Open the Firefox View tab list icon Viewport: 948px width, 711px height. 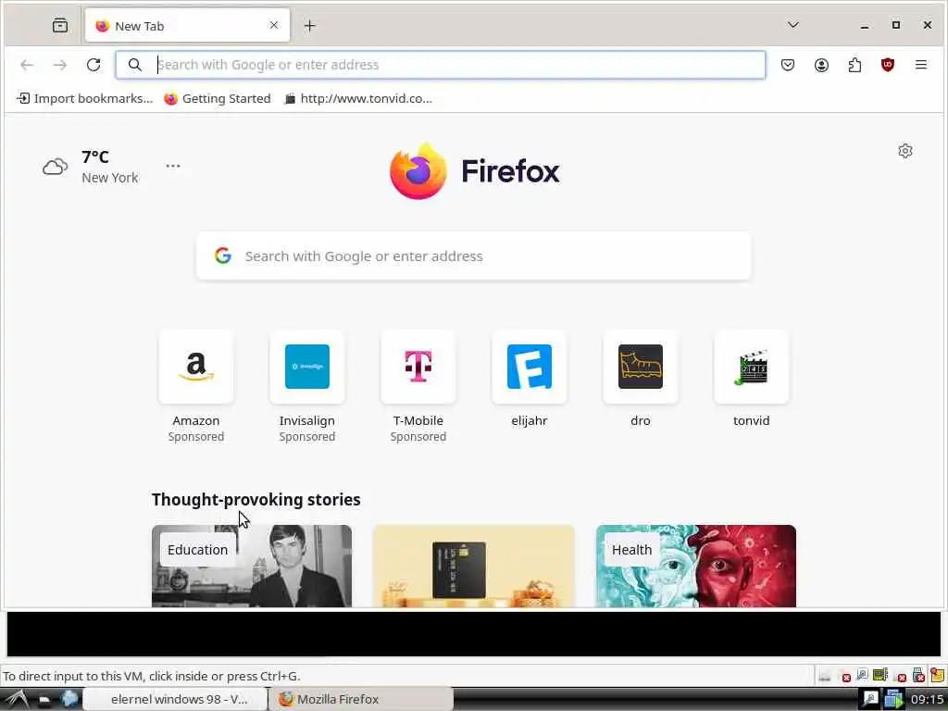[60, 25]
